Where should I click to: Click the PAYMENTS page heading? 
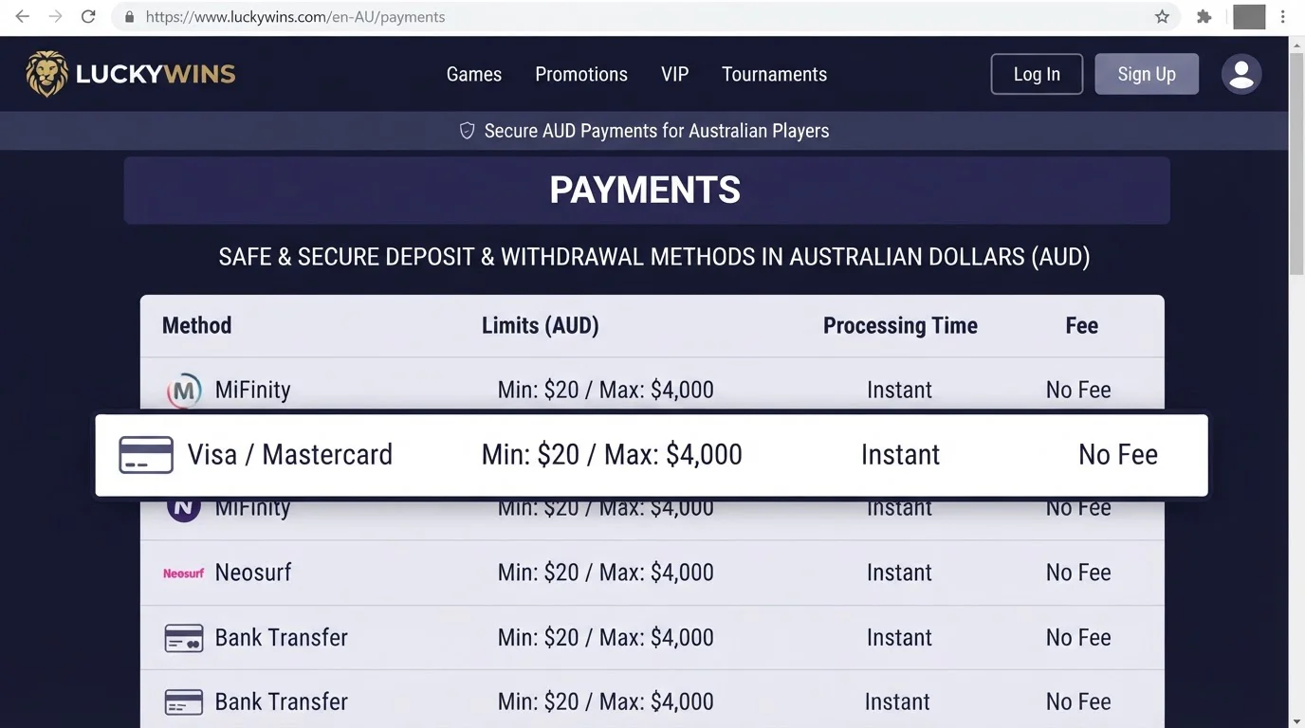(645, 191)
